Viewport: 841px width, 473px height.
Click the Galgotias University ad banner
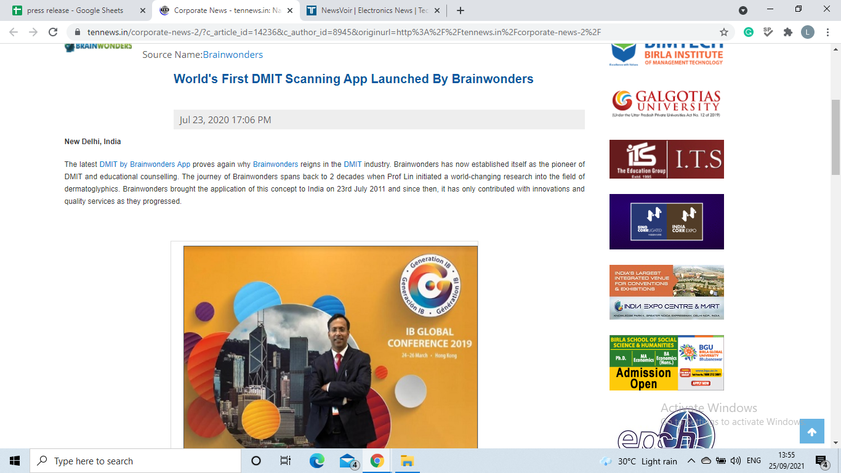[666, 103]
